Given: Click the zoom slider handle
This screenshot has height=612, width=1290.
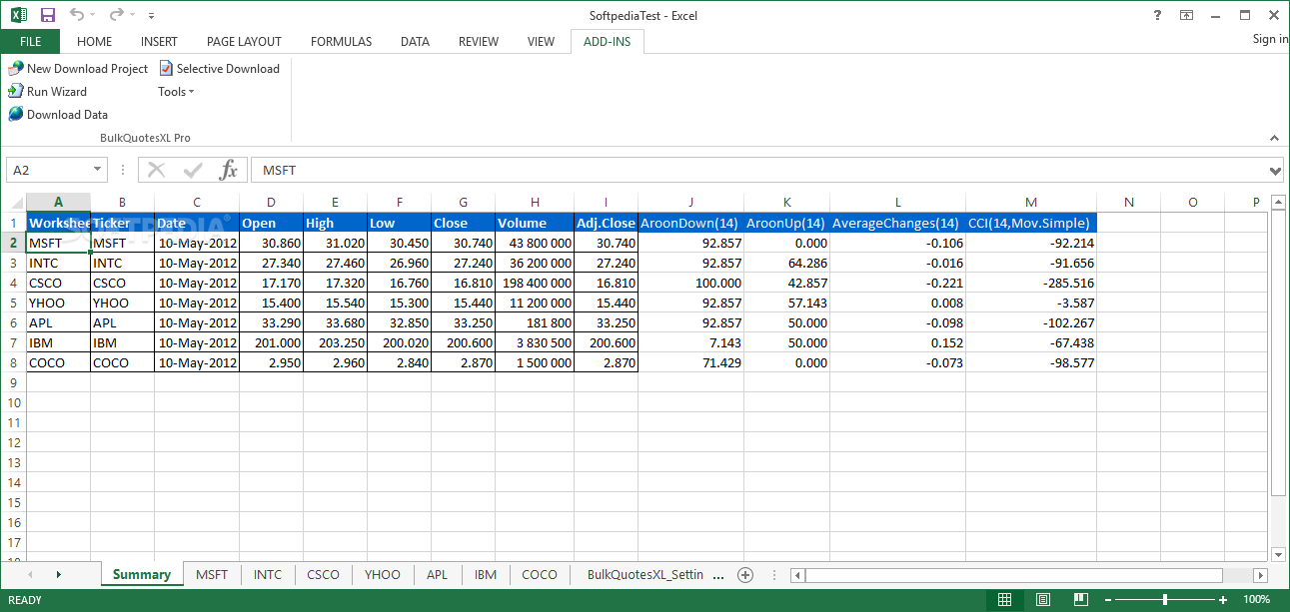Looking at the screenshot, I should pos(1164,600).
